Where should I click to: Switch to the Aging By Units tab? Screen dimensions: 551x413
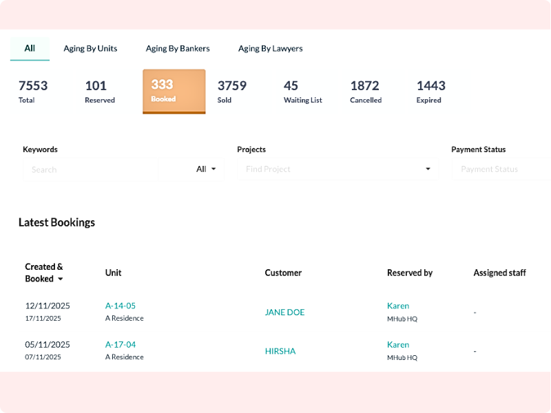[90, 48]
